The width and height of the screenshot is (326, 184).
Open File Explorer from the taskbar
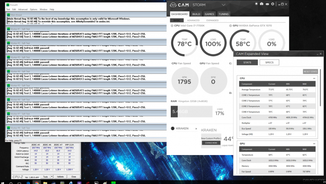click(x=45, y=183)
